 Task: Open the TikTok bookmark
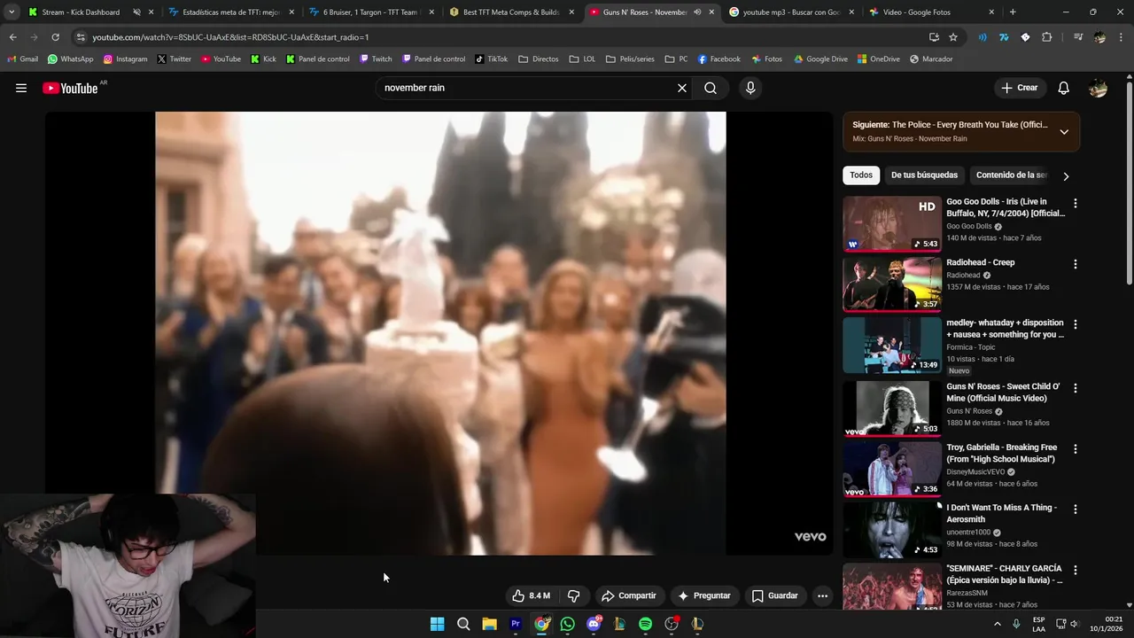(492, 59)
